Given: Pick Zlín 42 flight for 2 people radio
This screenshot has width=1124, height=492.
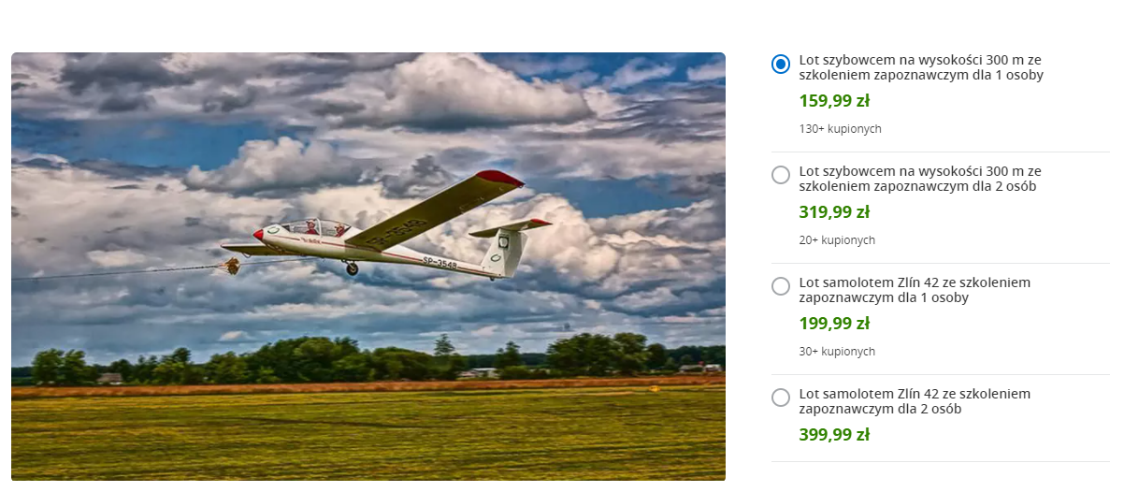Looking at the screenshot, I should click(x=781, y=398).
